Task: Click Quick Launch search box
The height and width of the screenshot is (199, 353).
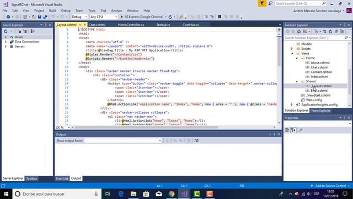Action: (301, 4)
